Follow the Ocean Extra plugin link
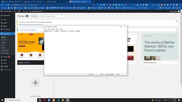Image resolution: width=182 pixels, height=102 pixels. click(48, 22)
